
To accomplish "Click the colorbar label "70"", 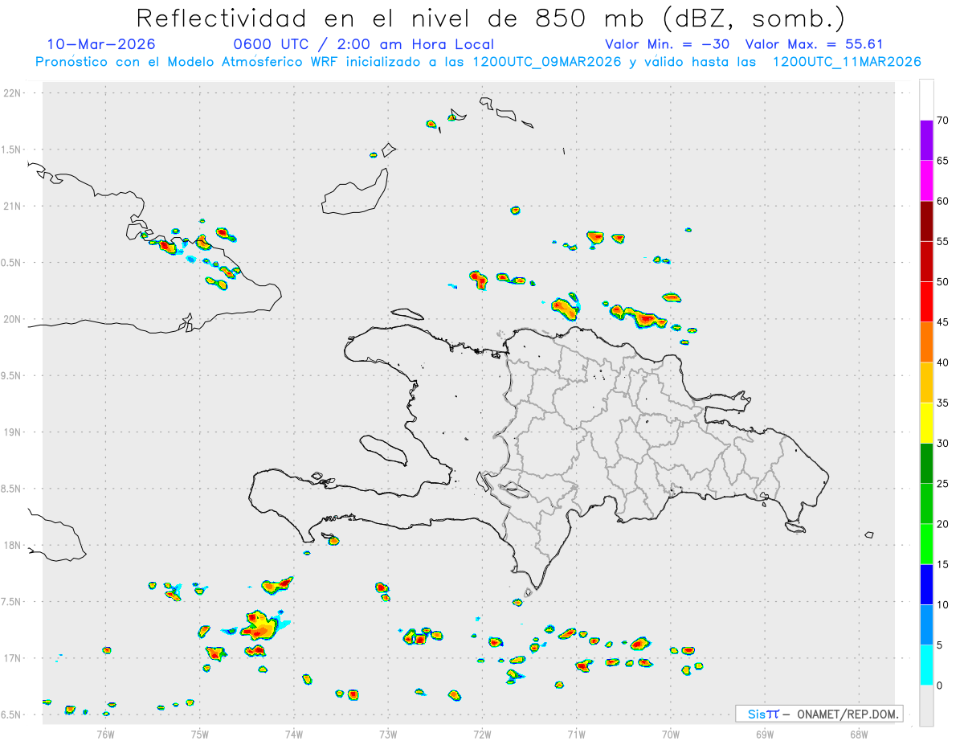I will coord(943,121).
